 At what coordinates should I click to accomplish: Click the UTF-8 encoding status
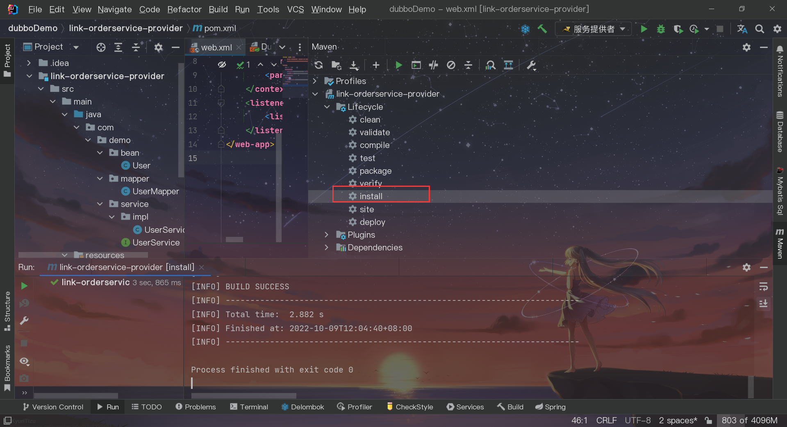click(x=638, y=420)
